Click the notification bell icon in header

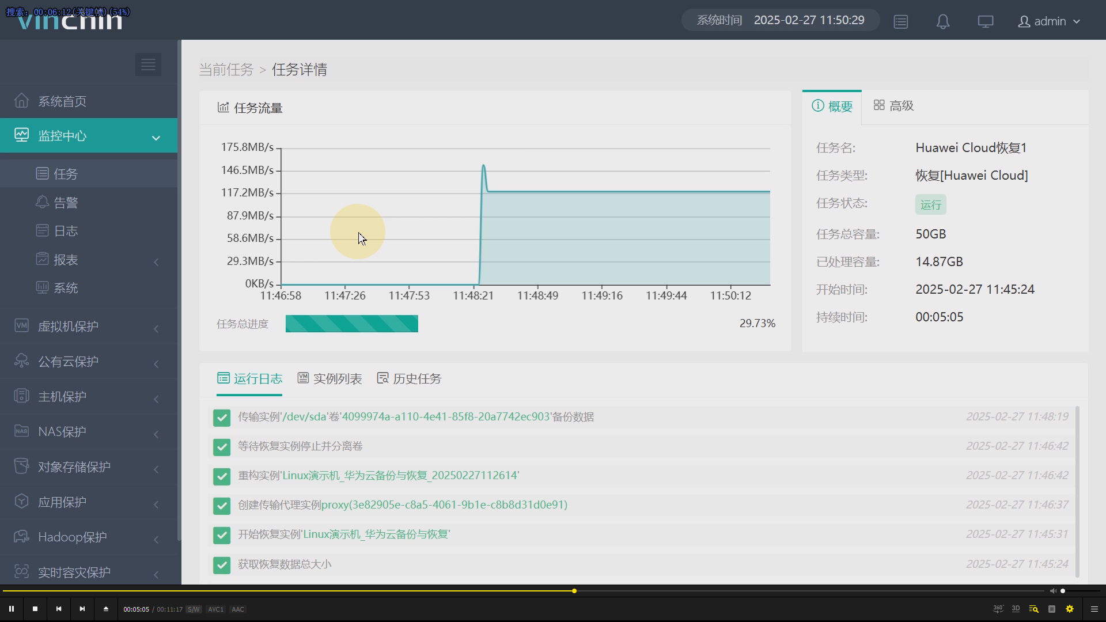pos(943,22)
